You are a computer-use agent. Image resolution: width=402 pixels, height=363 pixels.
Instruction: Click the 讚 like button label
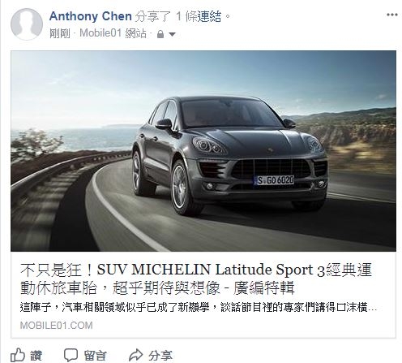tap(36, 356)
